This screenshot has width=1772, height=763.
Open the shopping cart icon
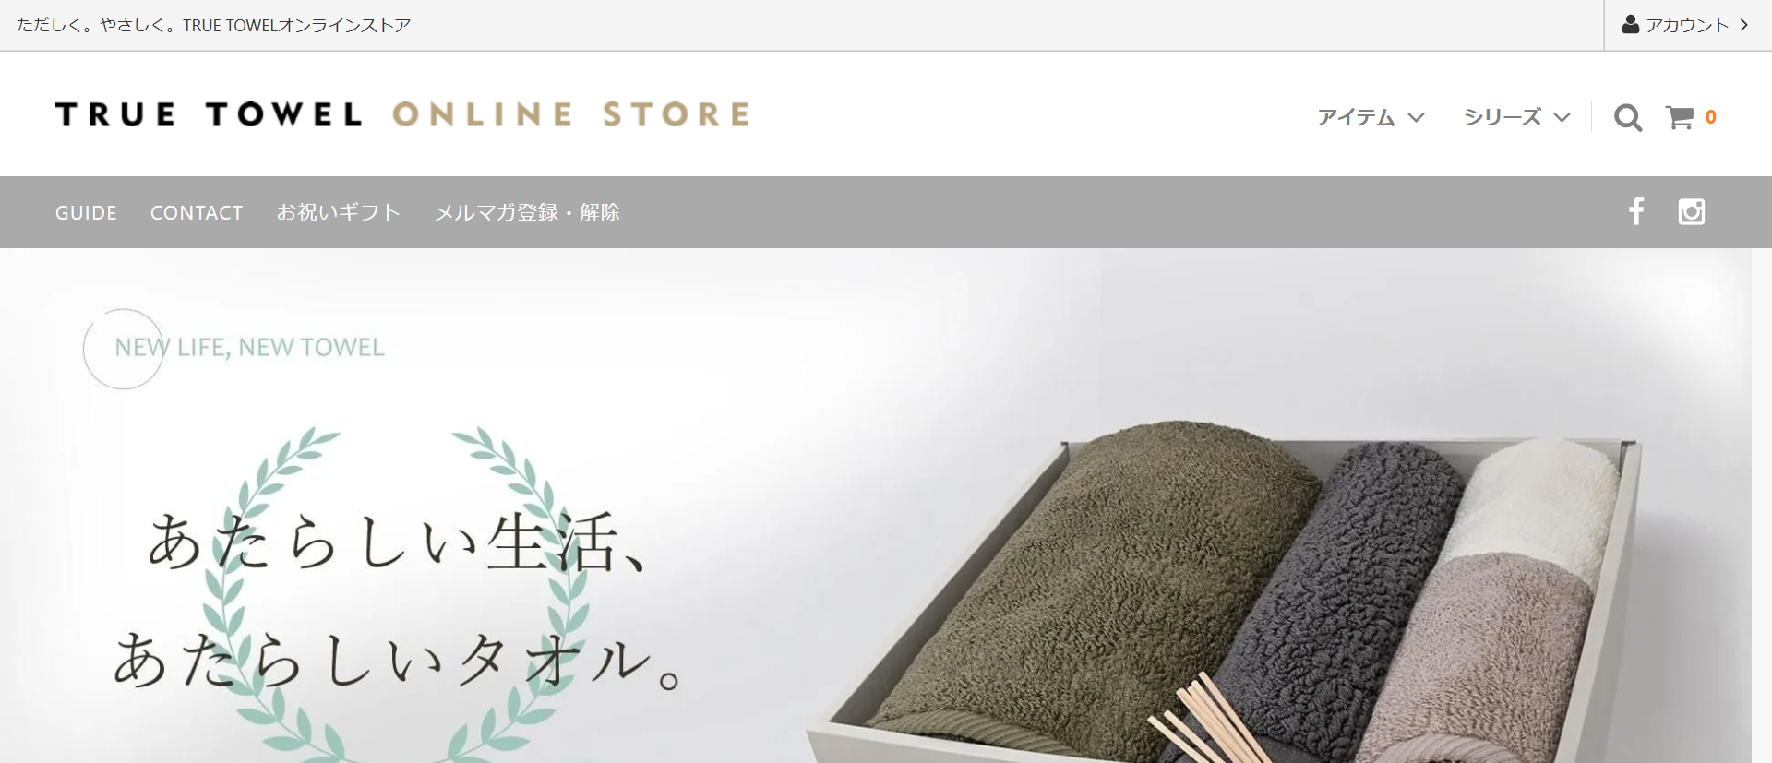coord(1680,117)
